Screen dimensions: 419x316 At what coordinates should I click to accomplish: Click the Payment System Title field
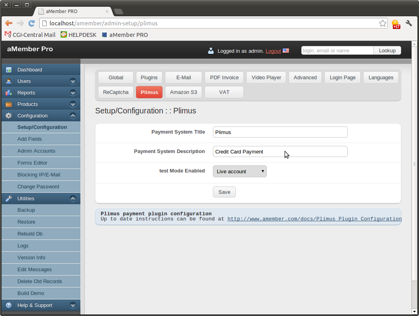[x=280, y=132]
